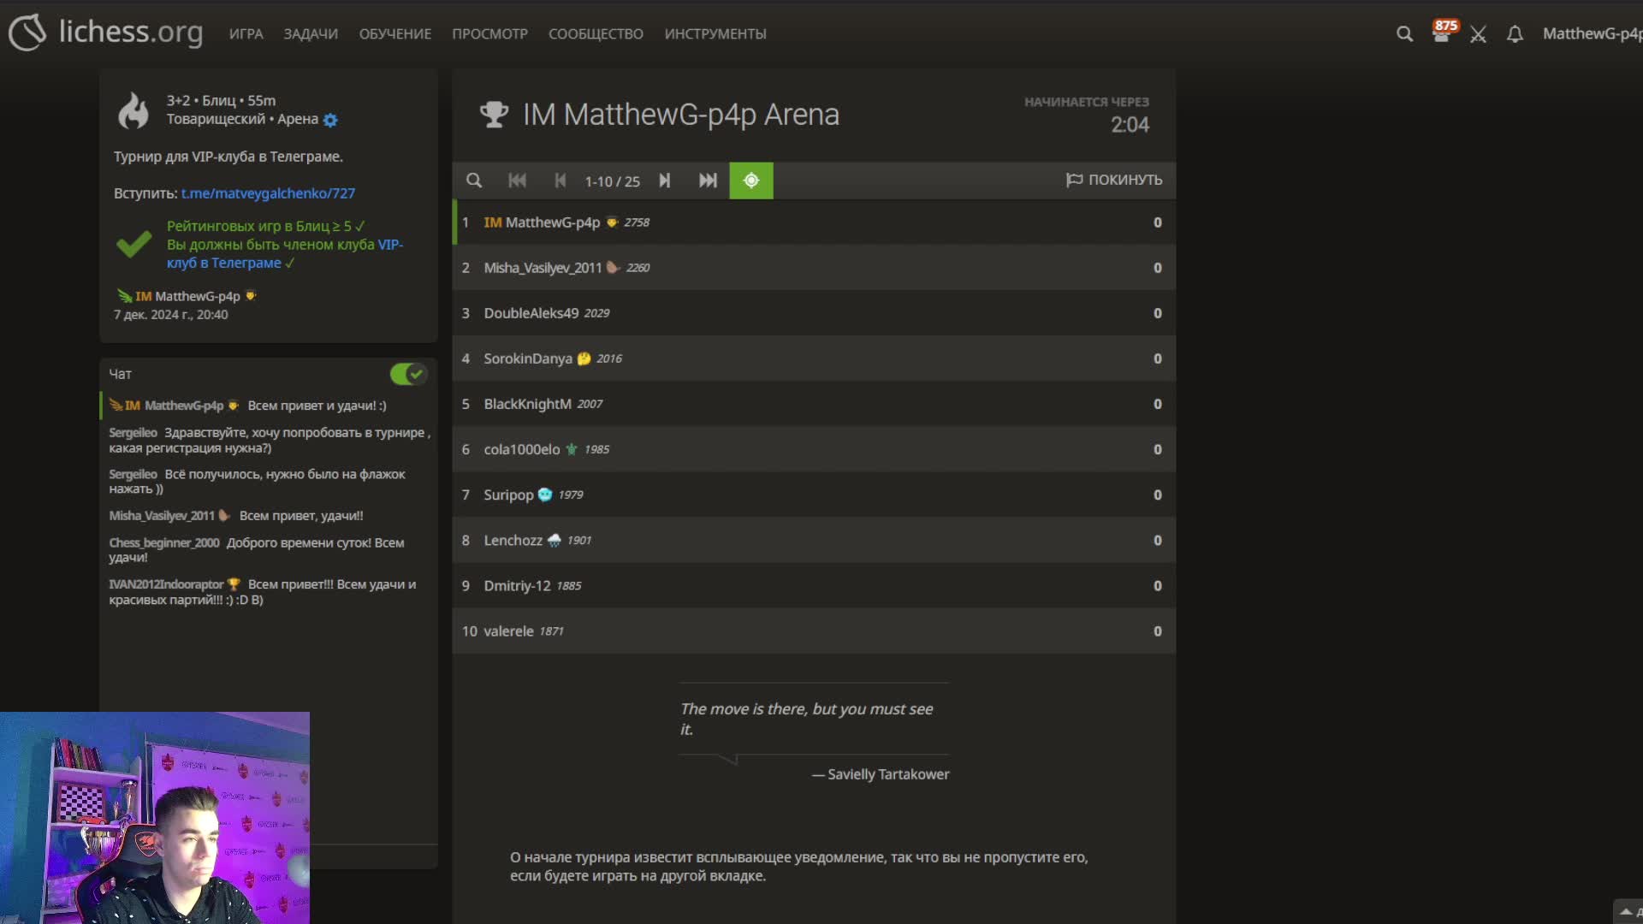Select DoubleAleks49 standings row

point(814,313)
